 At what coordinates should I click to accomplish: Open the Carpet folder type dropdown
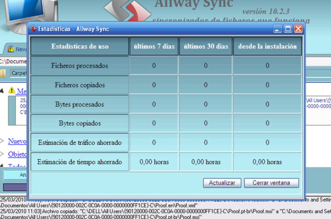tap(19, 74)
